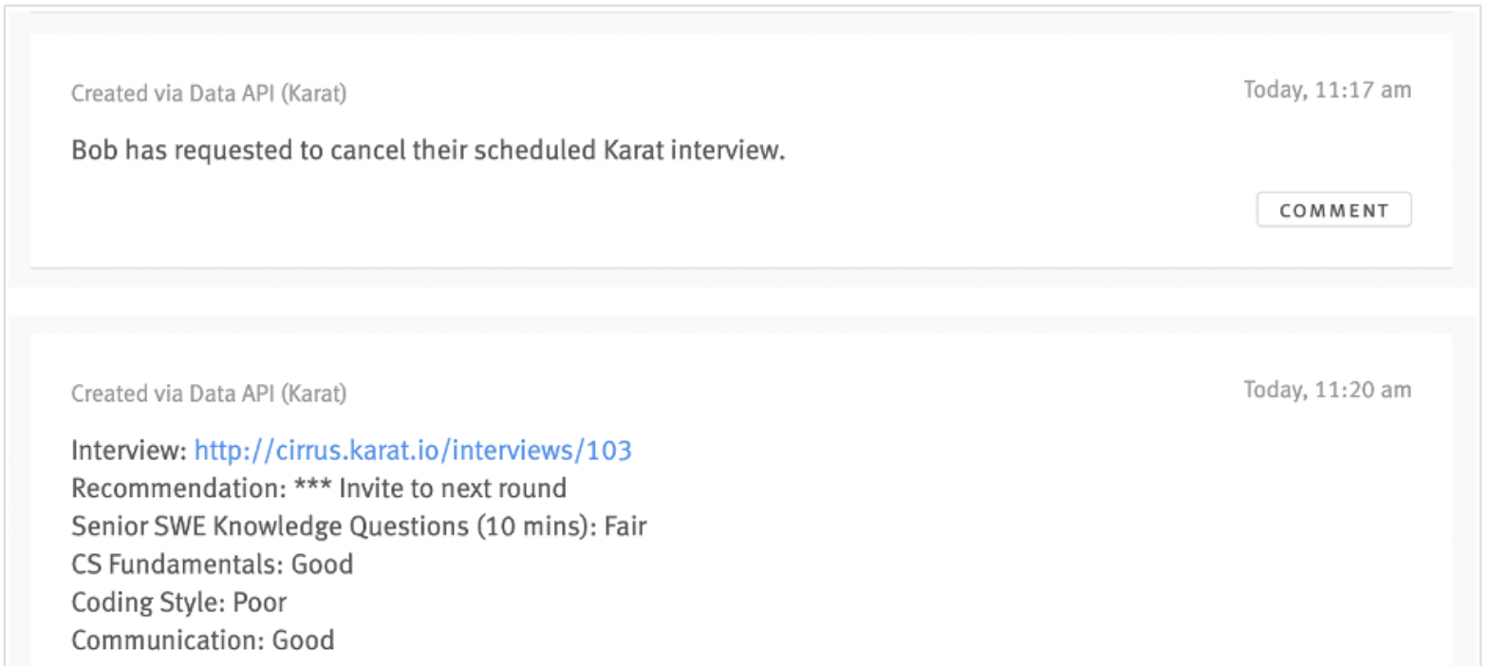The image size is (1490, 666).
Task: Select the 'Recommendation:' label text
Action: tap(178, 488)
